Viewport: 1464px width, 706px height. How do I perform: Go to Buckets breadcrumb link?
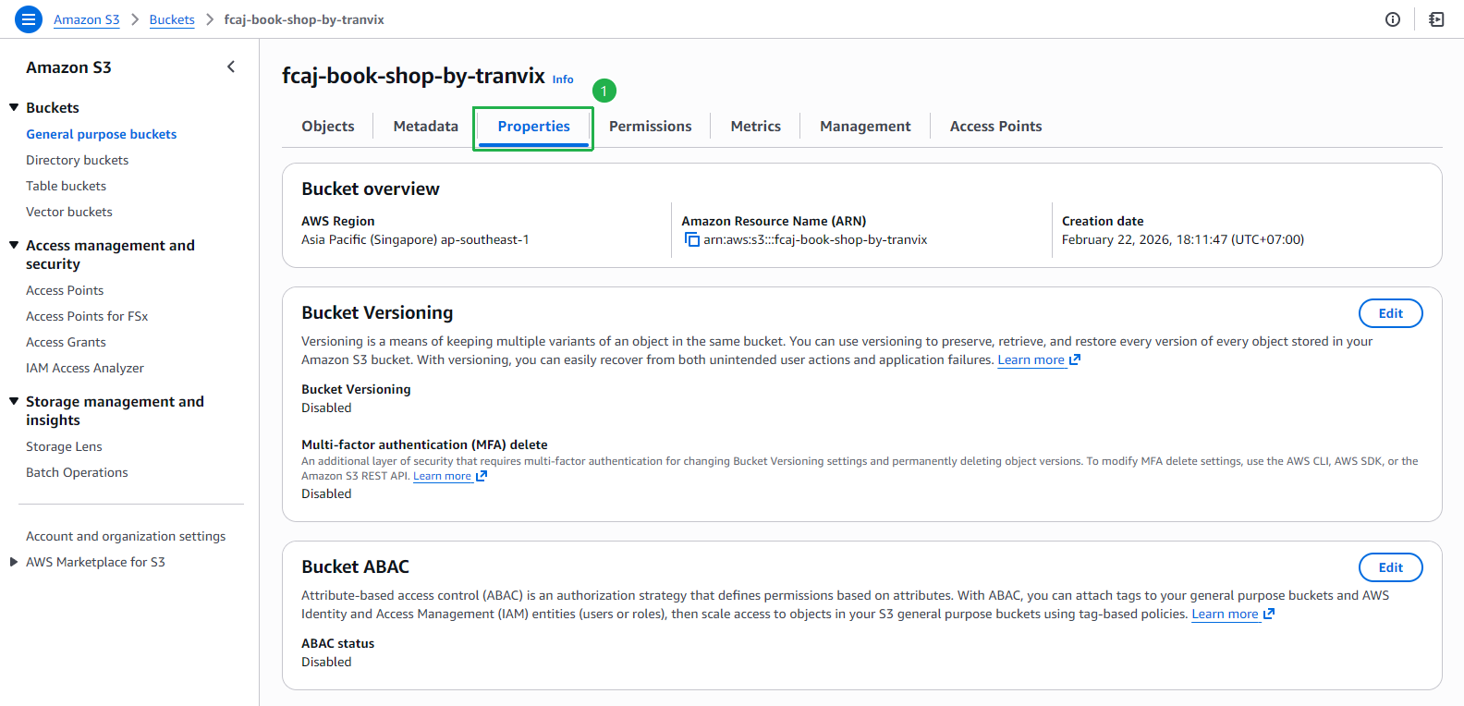pos(172,19)
